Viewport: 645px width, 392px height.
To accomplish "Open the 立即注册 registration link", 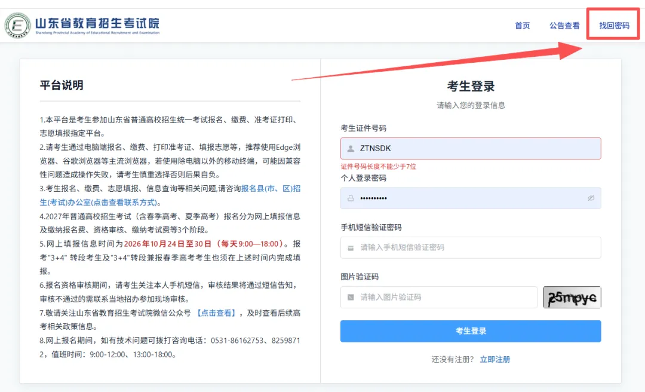I will pyautogui.click(x=495, y=360).
